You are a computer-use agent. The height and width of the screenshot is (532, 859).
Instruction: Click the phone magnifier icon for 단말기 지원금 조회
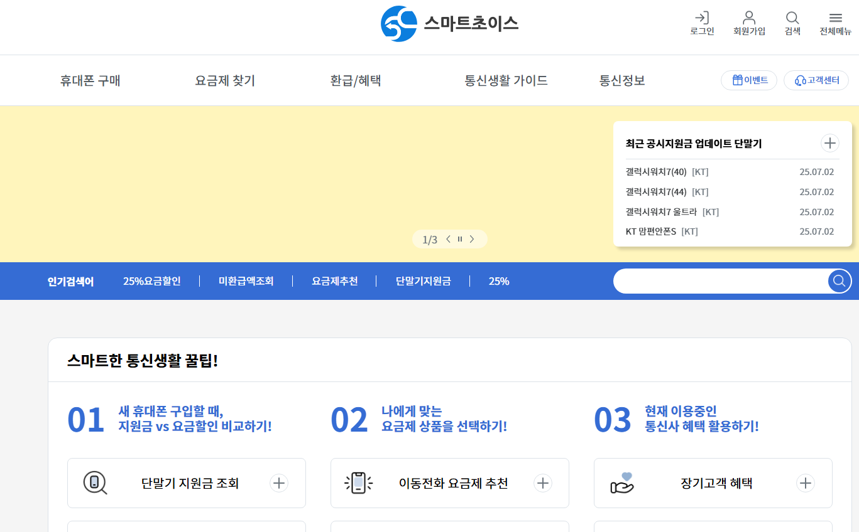(x=95, y=483)
